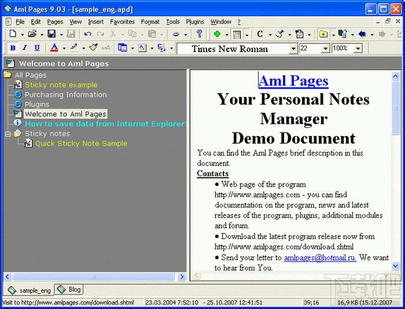Select the All Pages root node
The image size is (405, 309).
pos(31,75)
